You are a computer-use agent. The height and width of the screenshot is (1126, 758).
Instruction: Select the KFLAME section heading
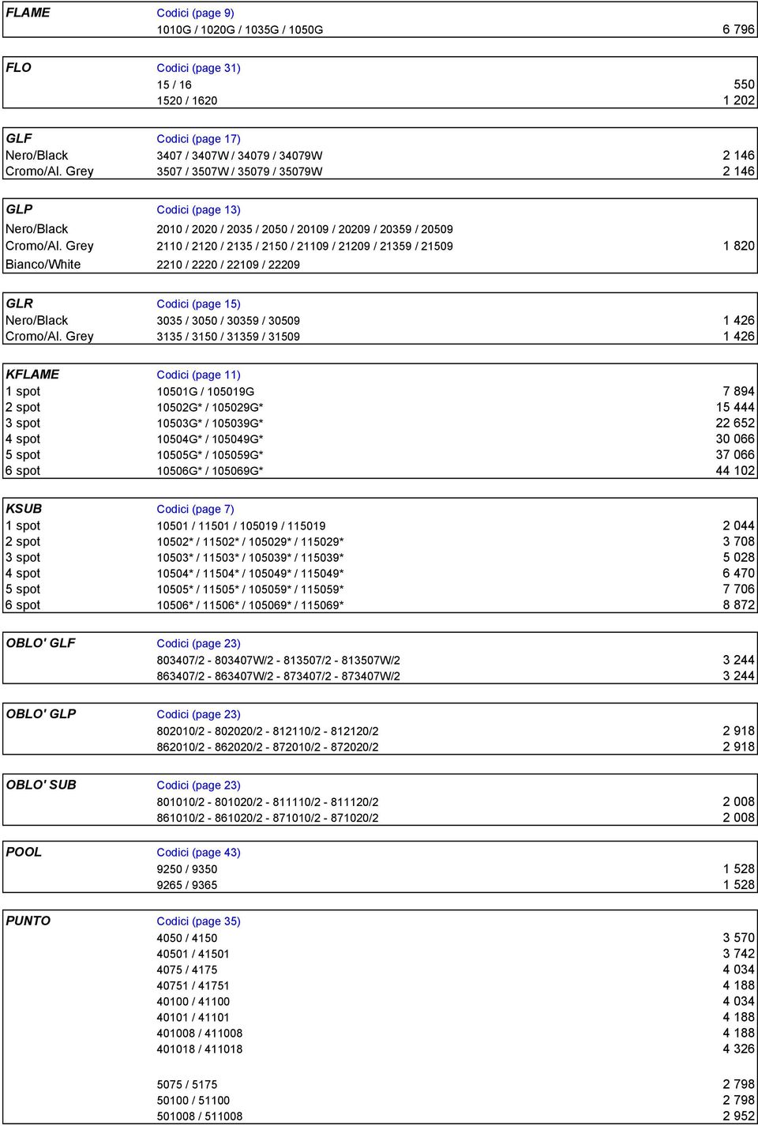pyautogui.click(x=32, y=375)
